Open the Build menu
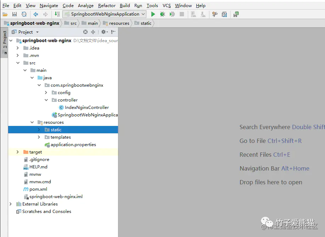Image resolution: width=325 pixels, height=237 pixels. pos(125,6)
